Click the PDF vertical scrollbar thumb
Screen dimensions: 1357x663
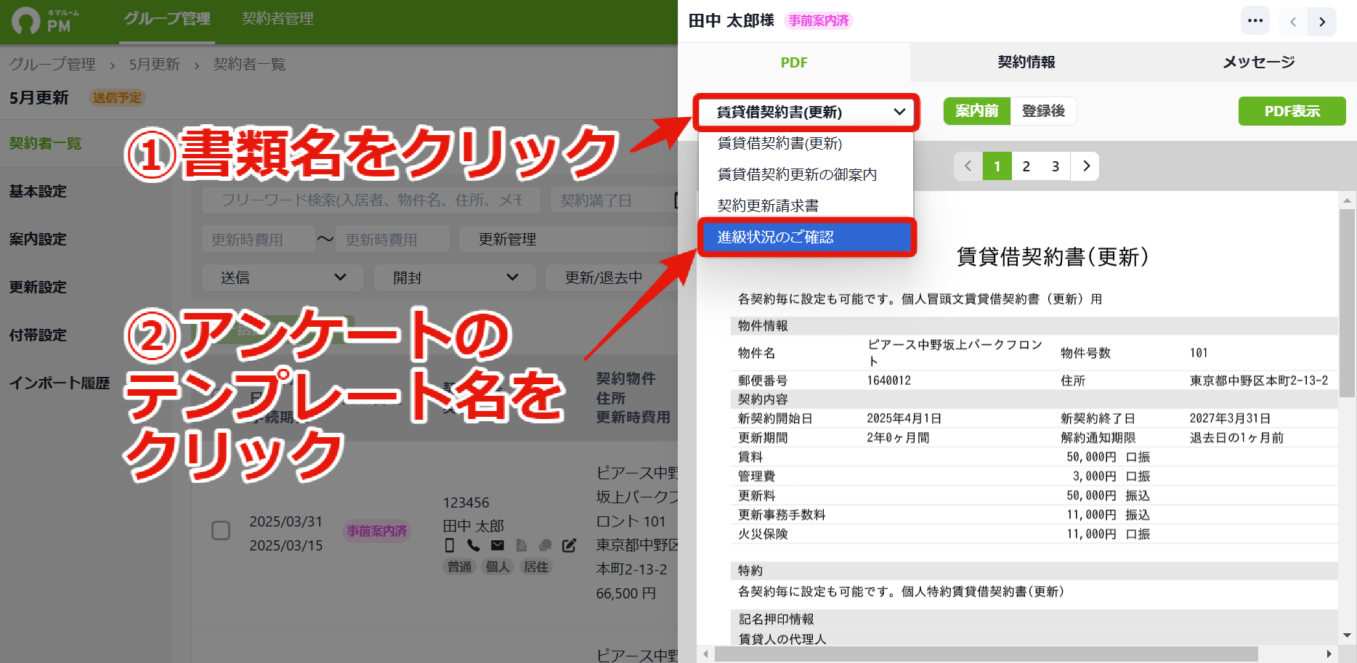tap(1347, 304)
